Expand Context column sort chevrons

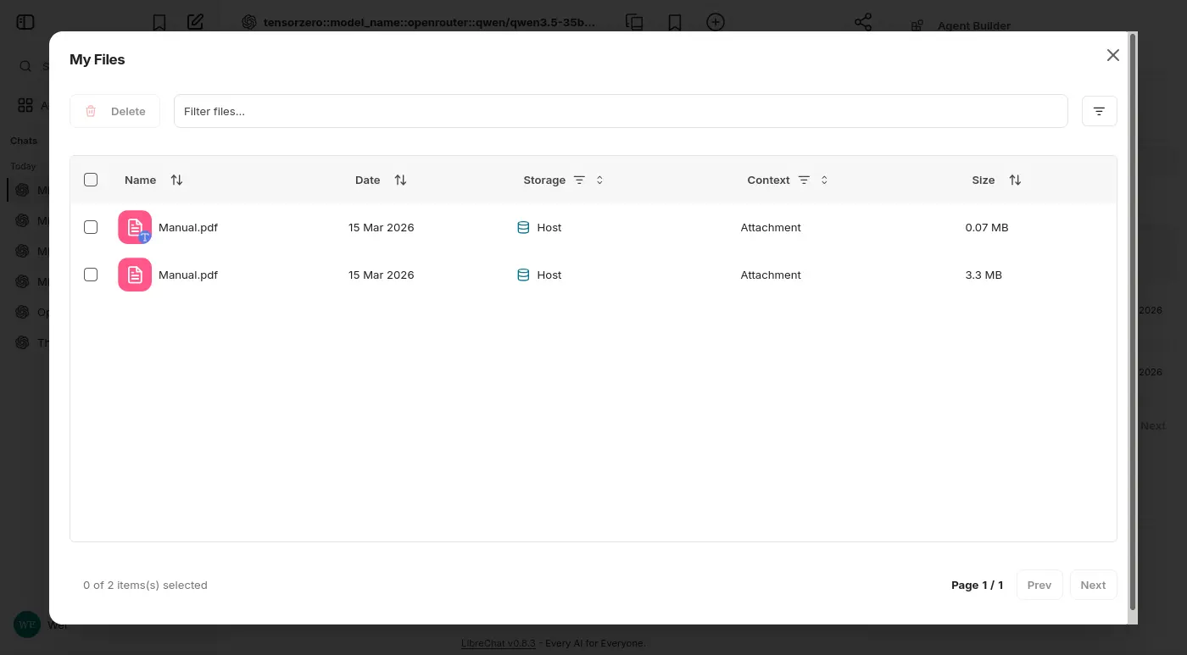(824, 180)
